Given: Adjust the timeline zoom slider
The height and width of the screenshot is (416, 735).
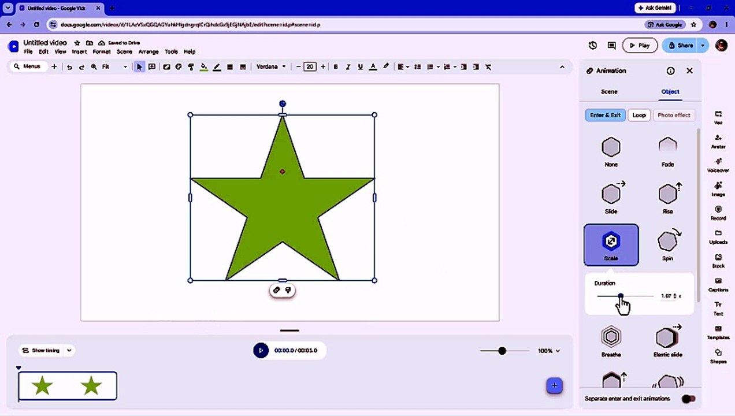Looking at the screenshot, I should pyautogui.click(x=504, y=351).
